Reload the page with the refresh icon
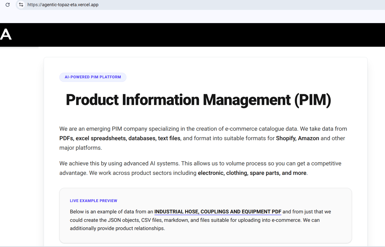This screenshot has width=385, height=247. [x=8, y=5]
